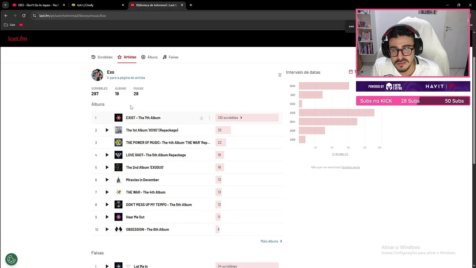Click the browser back arrow
The height and width of the screenshot is (268, 476).
point(6,16)
